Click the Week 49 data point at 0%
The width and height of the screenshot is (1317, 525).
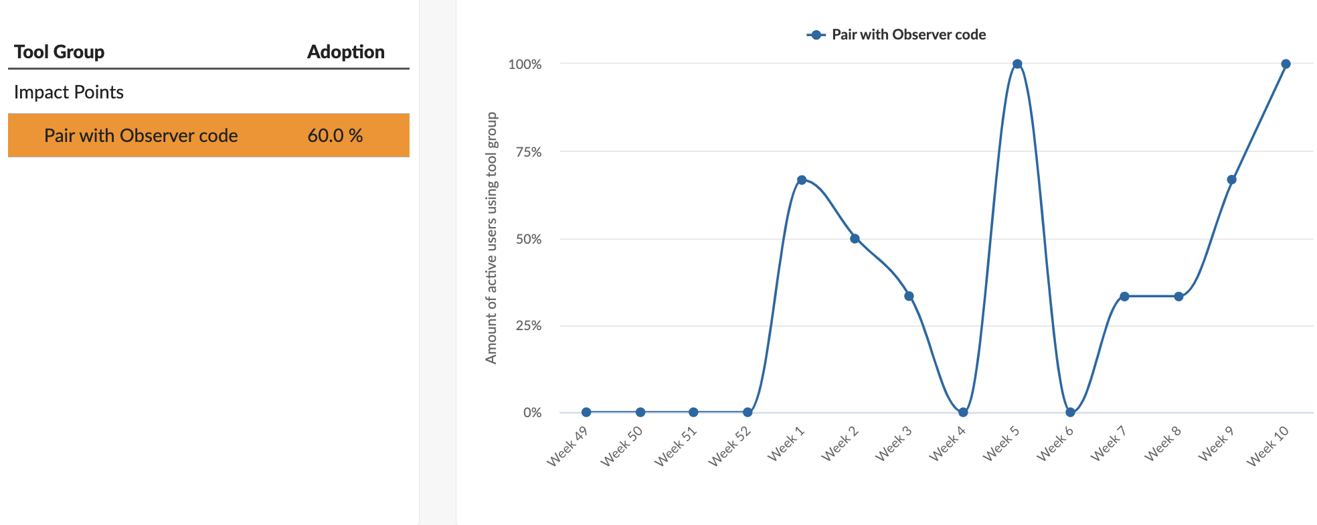point(586,412)
